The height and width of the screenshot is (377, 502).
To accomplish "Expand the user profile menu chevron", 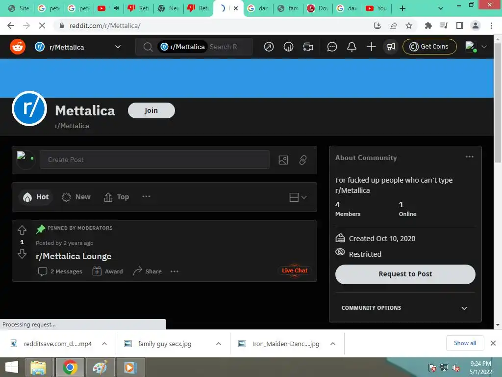I will (x=484, y=47).
